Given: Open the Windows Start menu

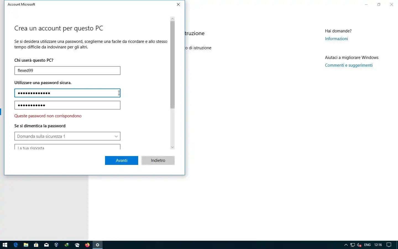Looking at the screenshot, I should point(5,245).
